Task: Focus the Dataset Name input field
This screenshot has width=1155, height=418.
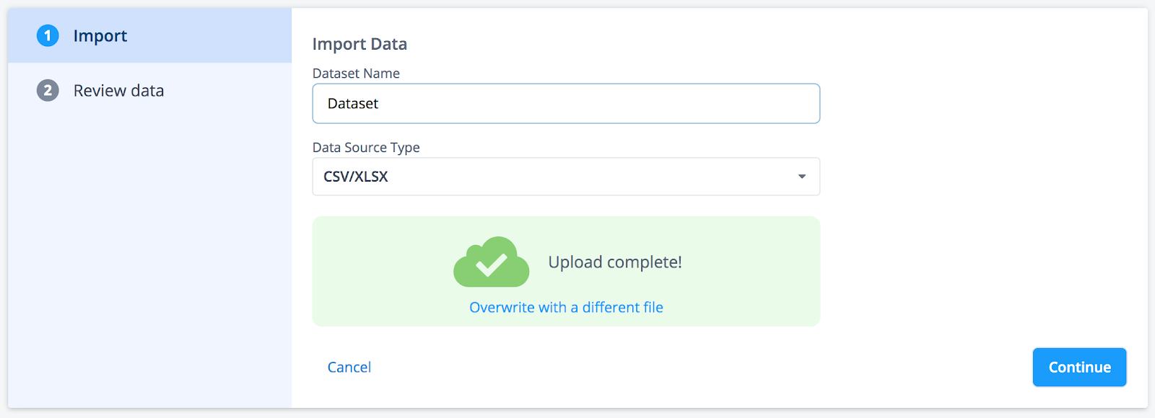Action: [566, 104]
